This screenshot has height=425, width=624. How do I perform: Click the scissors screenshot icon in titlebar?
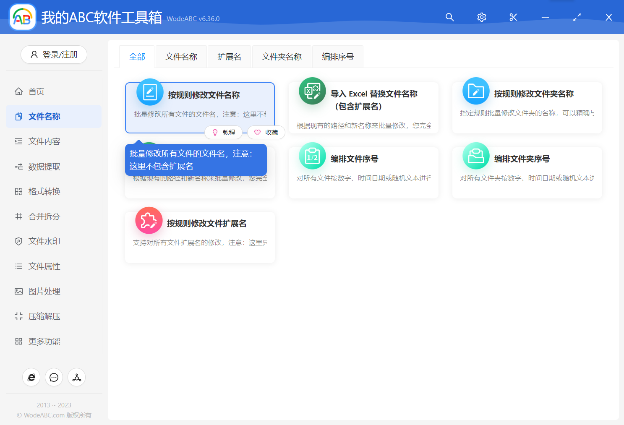pos(513,17)
